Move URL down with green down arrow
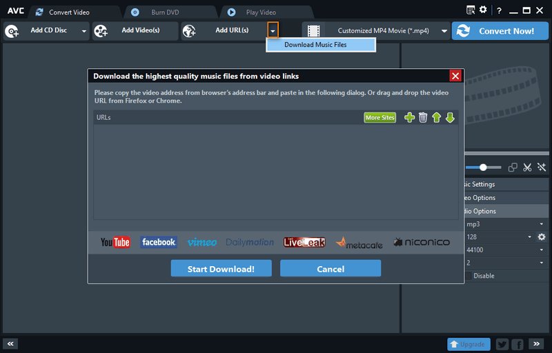Image resolution: width=552 pixels, height=353 pixels. pos(450,117)
